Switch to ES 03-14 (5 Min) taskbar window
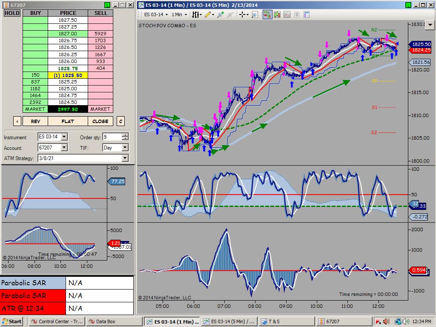 [229, 321]
